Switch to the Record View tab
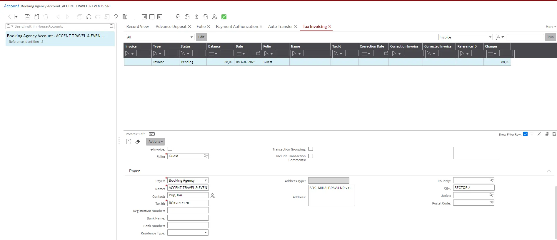Image resolution: width=557 pixels, height=240 pixels. (x=138, y=26)
